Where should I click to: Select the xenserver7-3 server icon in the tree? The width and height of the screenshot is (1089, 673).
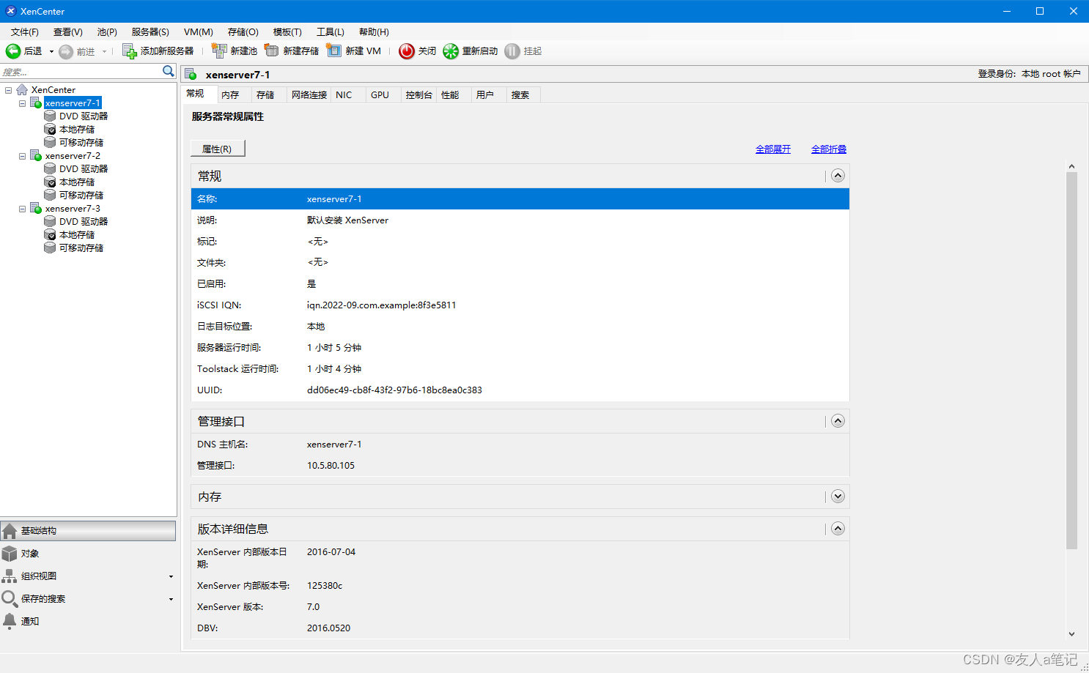click(36, 209)
